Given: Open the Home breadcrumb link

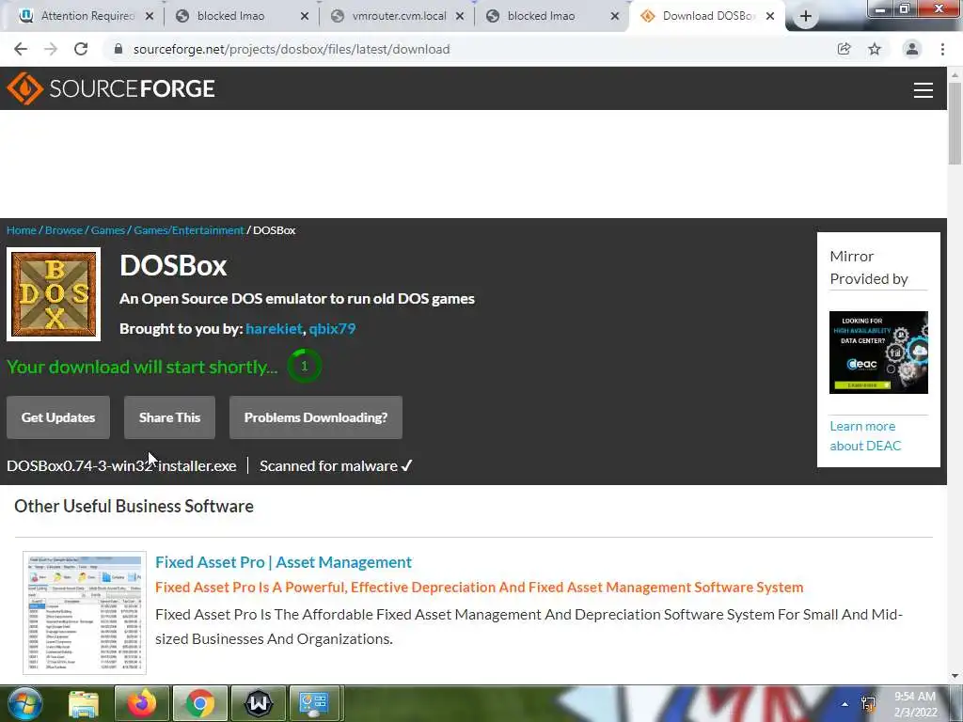Looking at the screenshot, I should [22, 230].
